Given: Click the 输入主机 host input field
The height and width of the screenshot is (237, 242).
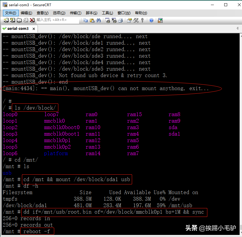Looking at the screenshot, I should coord(58,20).
